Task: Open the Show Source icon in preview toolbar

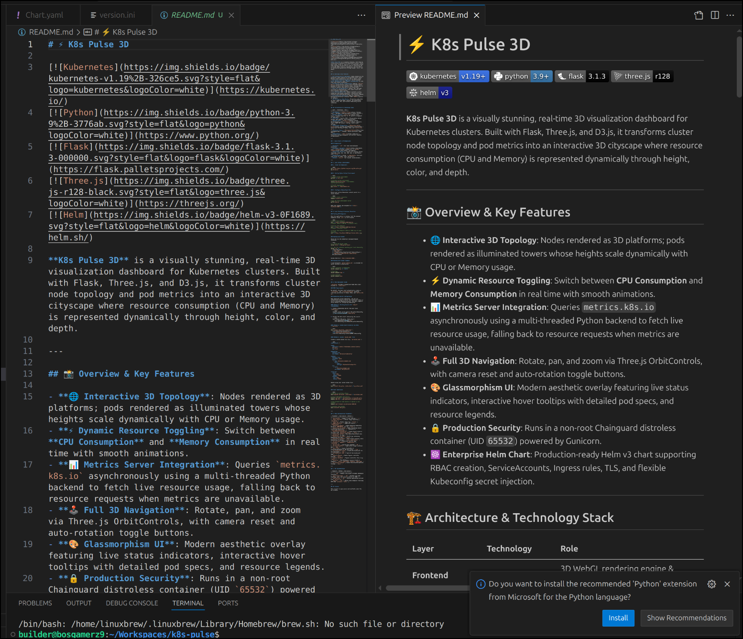Action: click(x=699, y=15)
